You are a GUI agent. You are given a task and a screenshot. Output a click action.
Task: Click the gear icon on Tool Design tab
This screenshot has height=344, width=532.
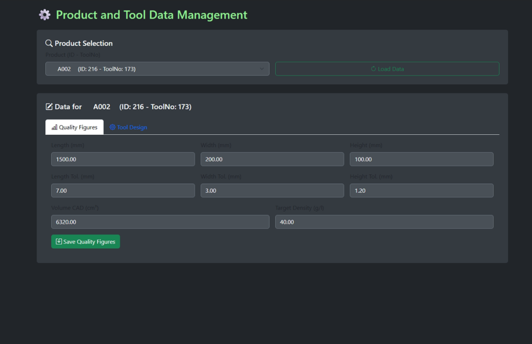pos(113,127)
